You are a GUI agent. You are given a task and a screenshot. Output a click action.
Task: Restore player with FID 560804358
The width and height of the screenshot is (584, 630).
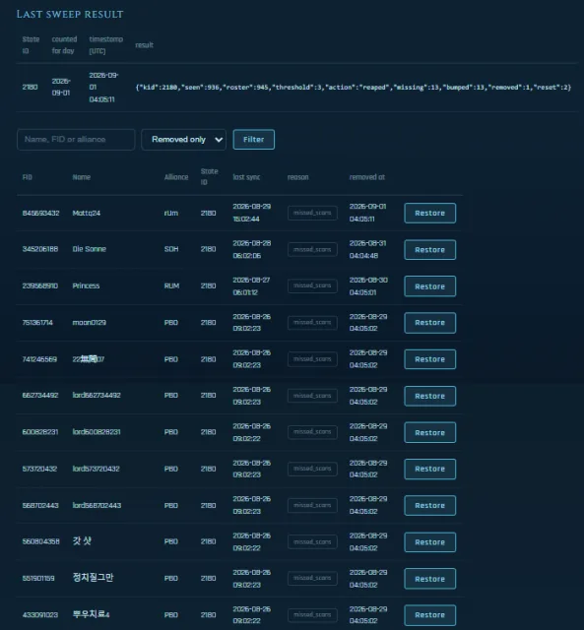(x=430, y=542)
